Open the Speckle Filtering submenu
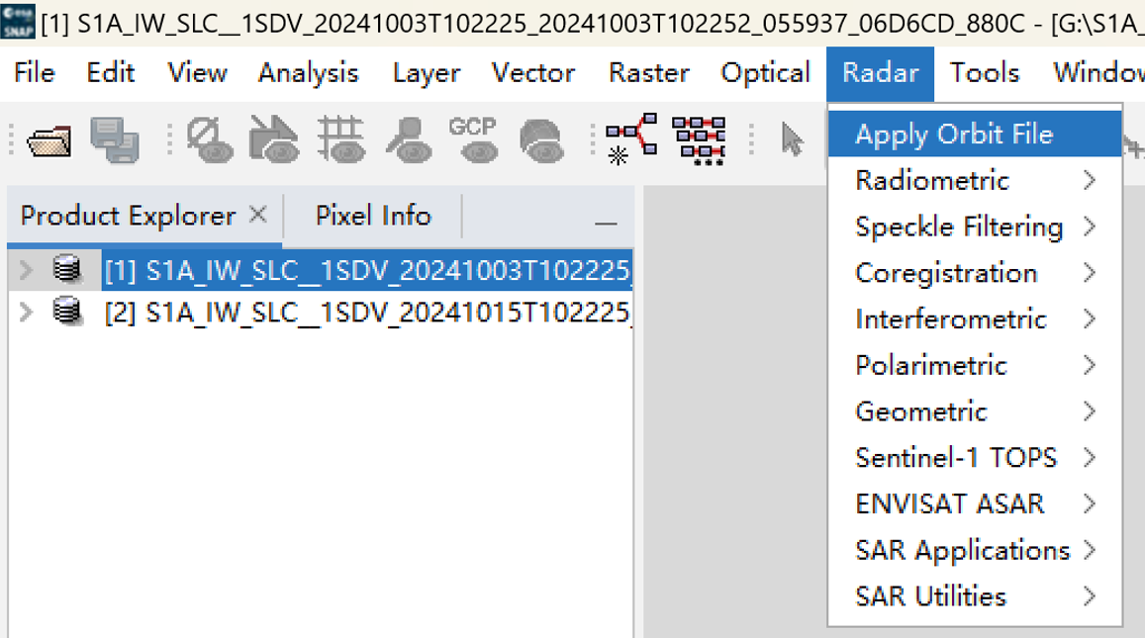The width and height of the screenshot is (1145, 638). pos(955,227)
